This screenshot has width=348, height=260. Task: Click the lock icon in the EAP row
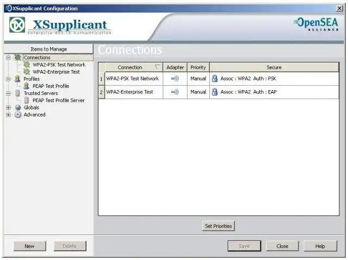(215, 92)
